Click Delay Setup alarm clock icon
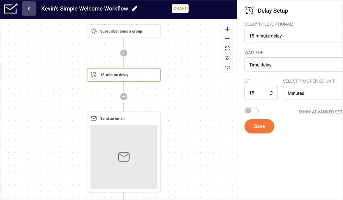Image resolution: width=343 pixels, height=200 pixels. [x=249, y=11]
